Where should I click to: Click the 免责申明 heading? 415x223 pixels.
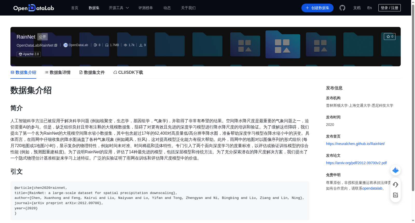tap(333, 175)
